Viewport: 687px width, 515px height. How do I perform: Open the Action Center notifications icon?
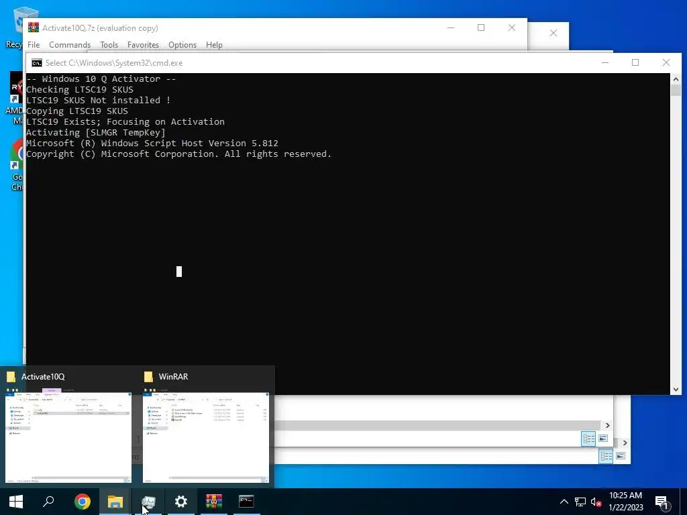(662, 502)
